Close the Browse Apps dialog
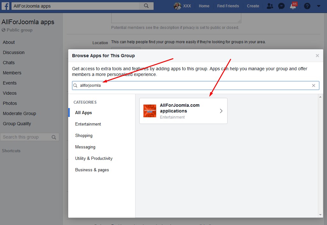 tap(317, 56)
